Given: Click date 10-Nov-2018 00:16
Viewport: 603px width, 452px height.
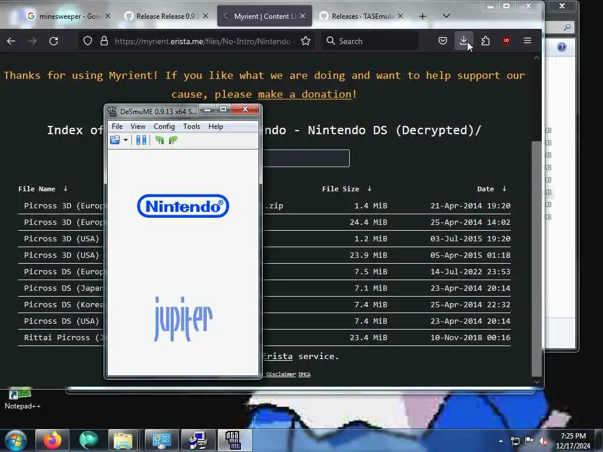Looking at the screenshot, I should (471, 337).
